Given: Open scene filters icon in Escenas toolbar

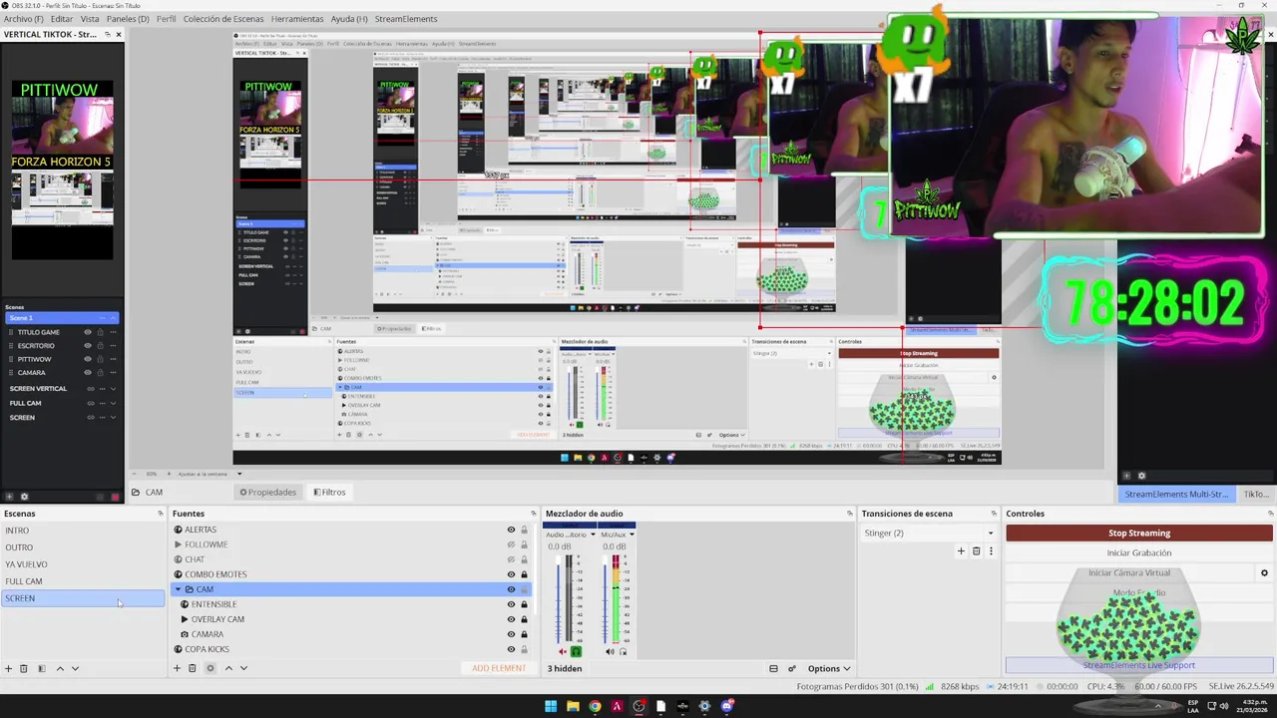Looking at the screenshot, I should (x=42, y=668).
